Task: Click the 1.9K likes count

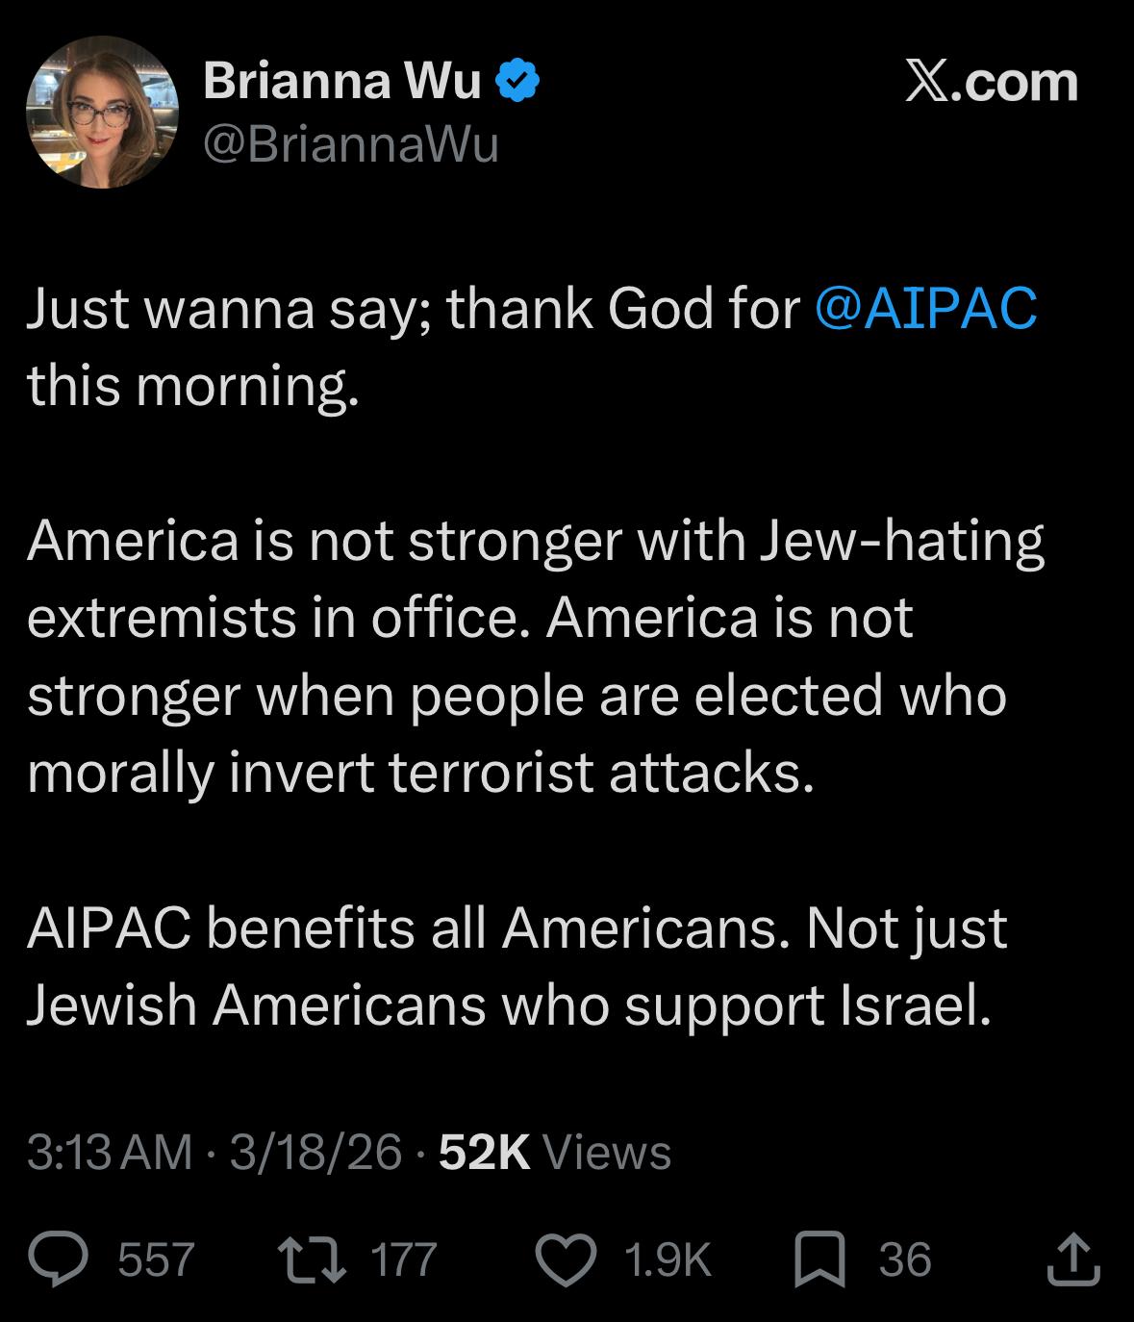Action: coord(668,1259)
